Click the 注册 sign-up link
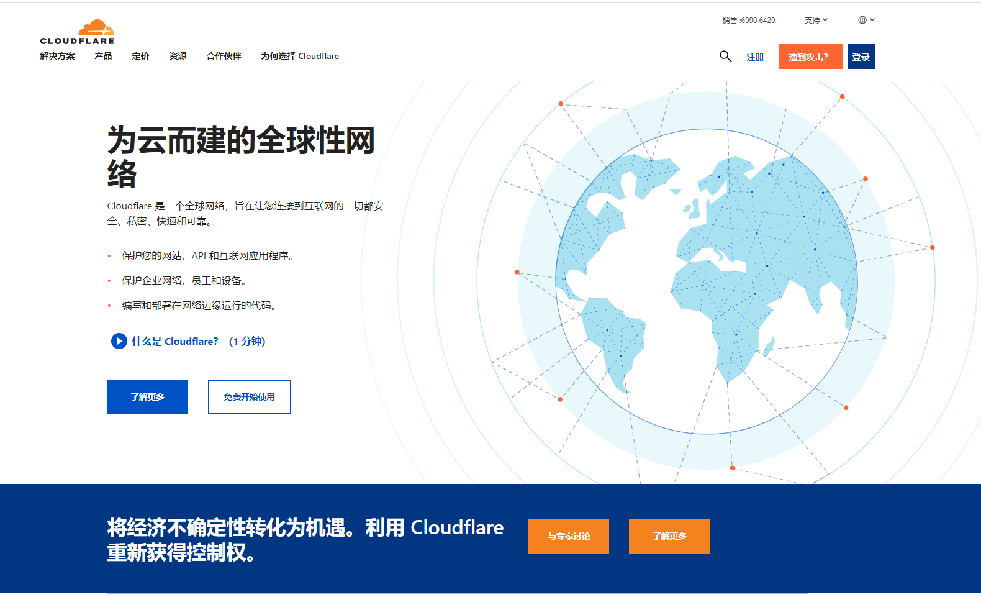The height and width of the screenshot is (597, 981). (x=755, y=57)
